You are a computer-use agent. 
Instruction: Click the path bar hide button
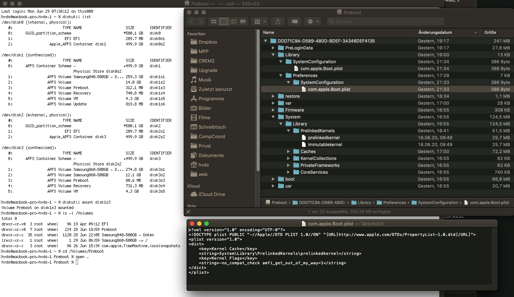pos(188,212)
